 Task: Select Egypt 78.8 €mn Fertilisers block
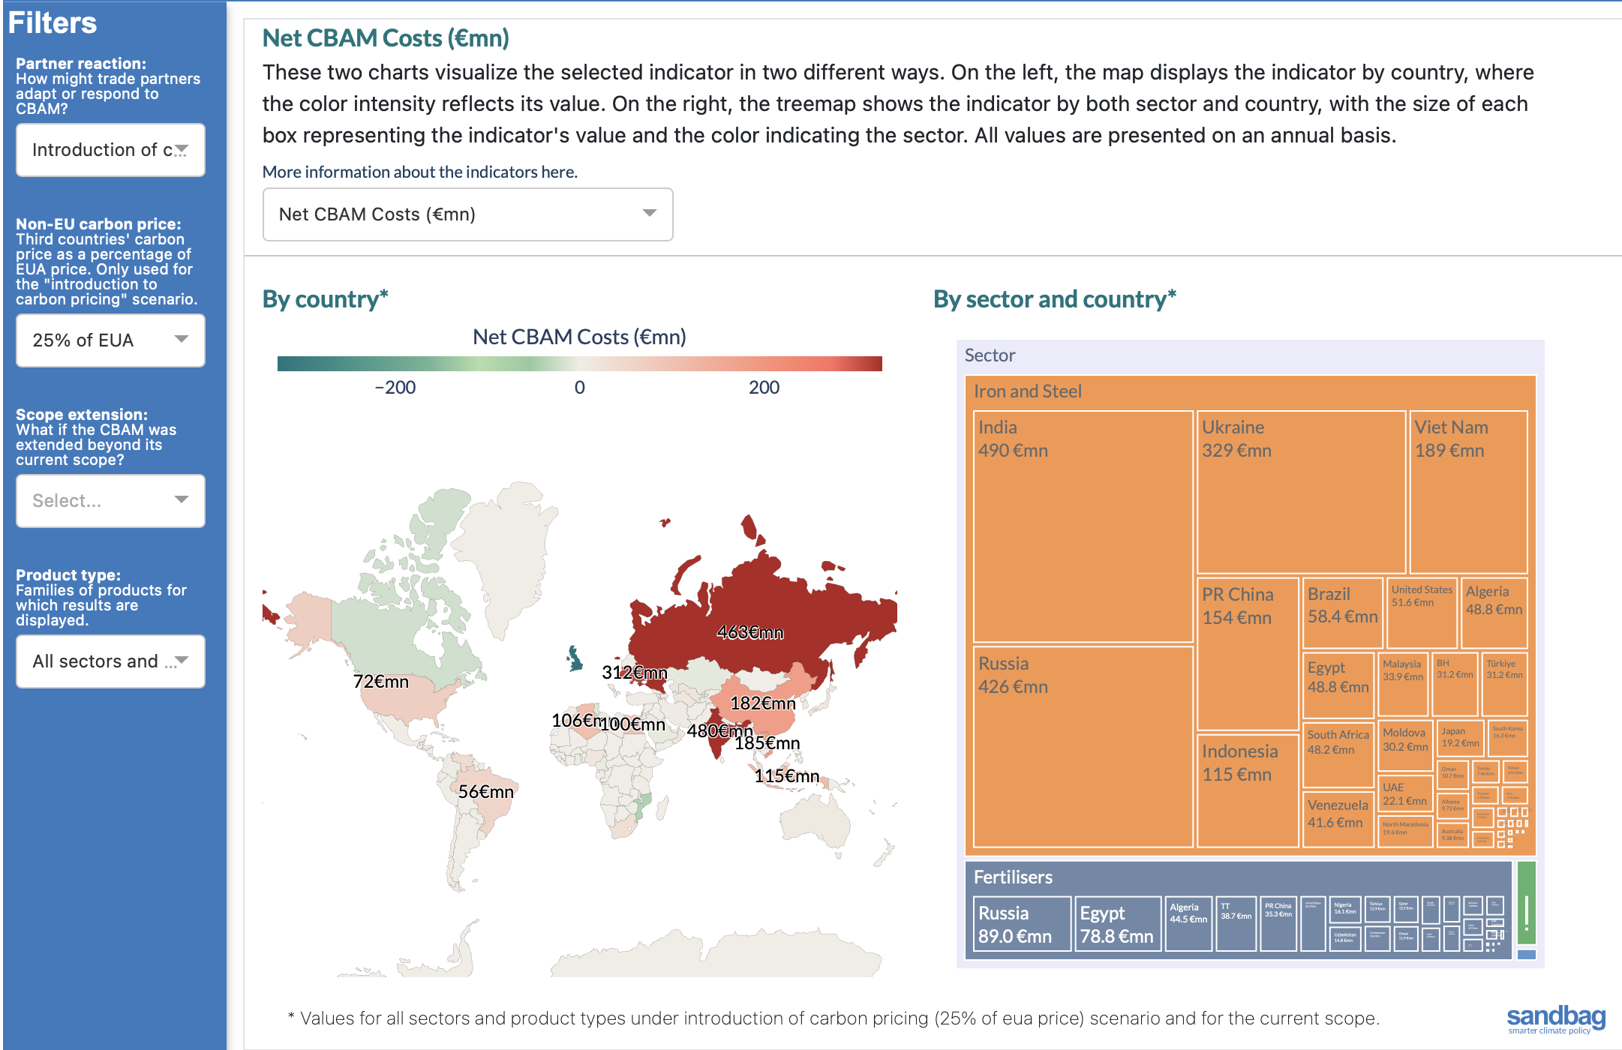pos(1117,925)
